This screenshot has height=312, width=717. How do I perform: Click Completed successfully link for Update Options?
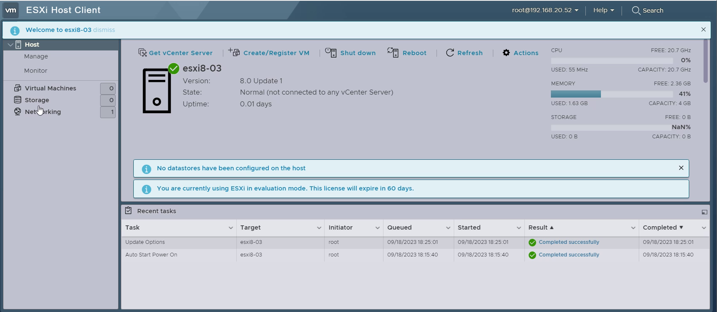pyautogui.click(x=569, y=242)
